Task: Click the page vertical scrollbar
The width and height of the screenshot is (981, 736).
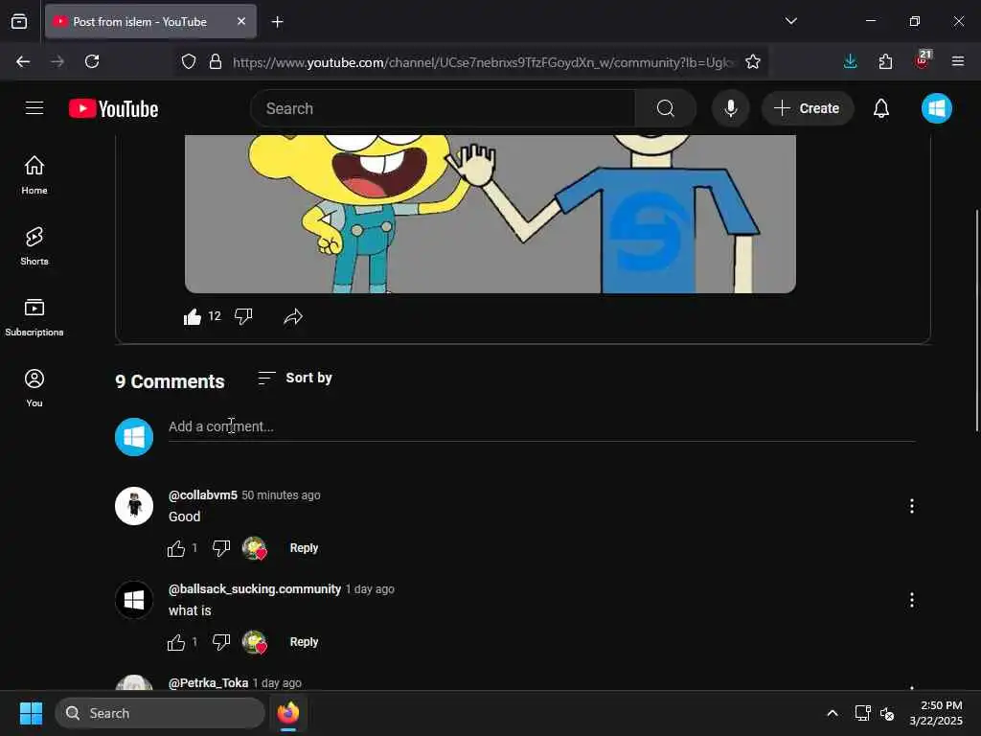Action: pyautogui.click(x=977, y=320)
